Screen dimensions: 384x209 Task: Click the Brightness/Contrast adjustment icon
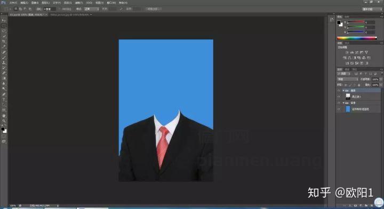pyautogui.click(x=347, y=52)
